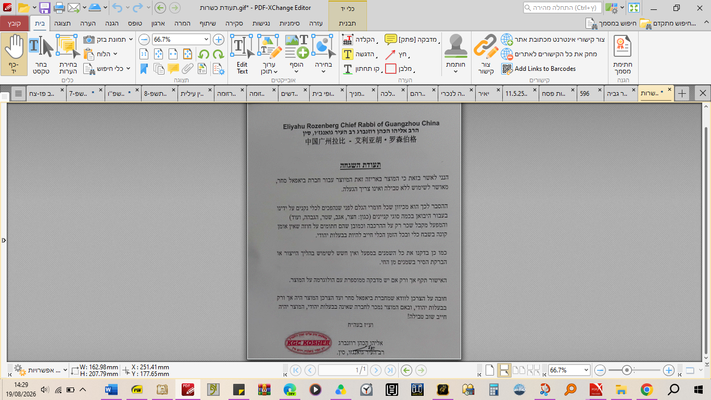Open the Comment (הערה) ribbon tab
Viewport: 711px width, 400px height.
point(87,23)
